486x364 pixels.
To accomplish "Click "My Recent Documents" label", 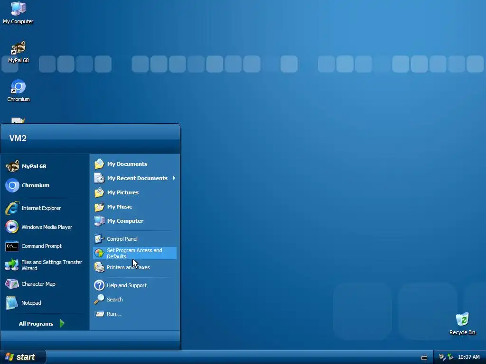I will pos(137,178).
